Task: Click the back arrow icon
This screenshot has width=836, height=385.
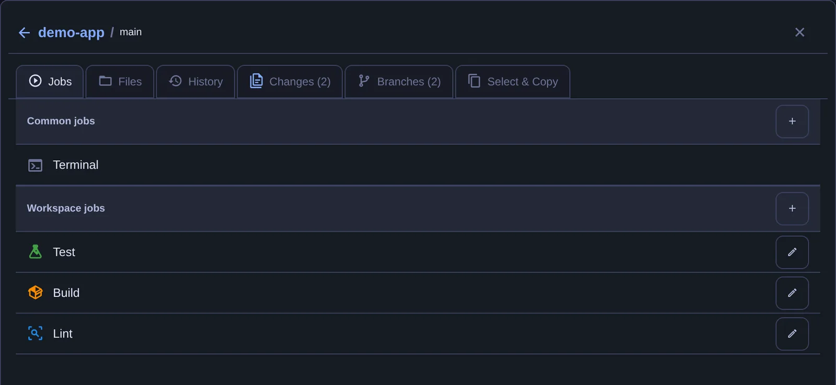Action: click(x=24, y=32)
